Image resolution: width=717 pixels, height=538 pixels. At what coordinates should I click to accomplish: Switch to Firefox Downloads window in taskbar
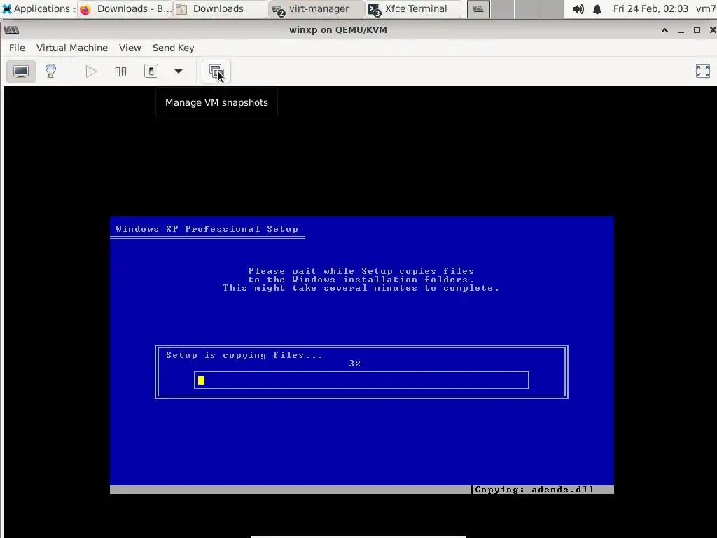point(125,8)
